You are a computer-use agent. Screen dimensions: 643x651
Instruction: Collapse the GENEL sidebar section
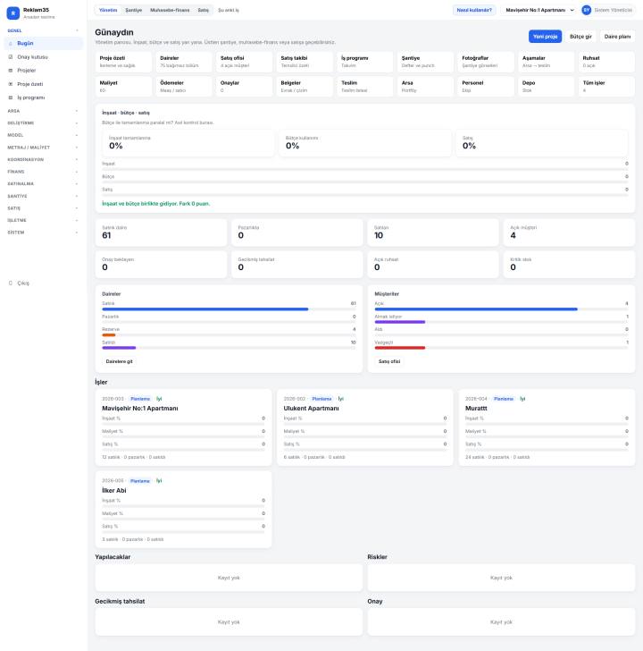click(x=43, y=30)
